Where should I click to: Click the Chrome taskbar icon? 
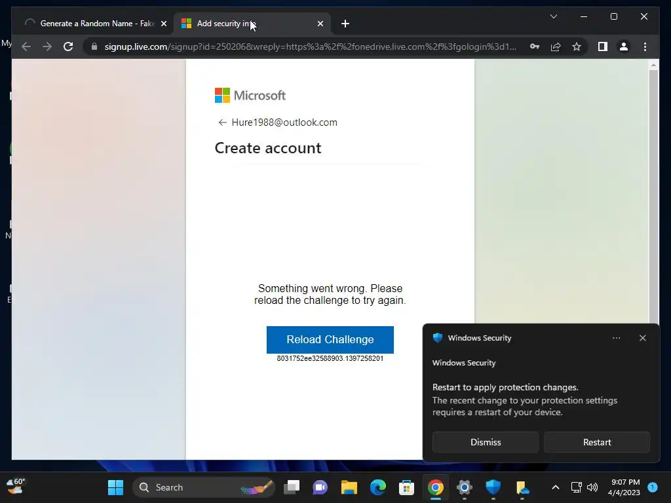(x=436, y=487)
